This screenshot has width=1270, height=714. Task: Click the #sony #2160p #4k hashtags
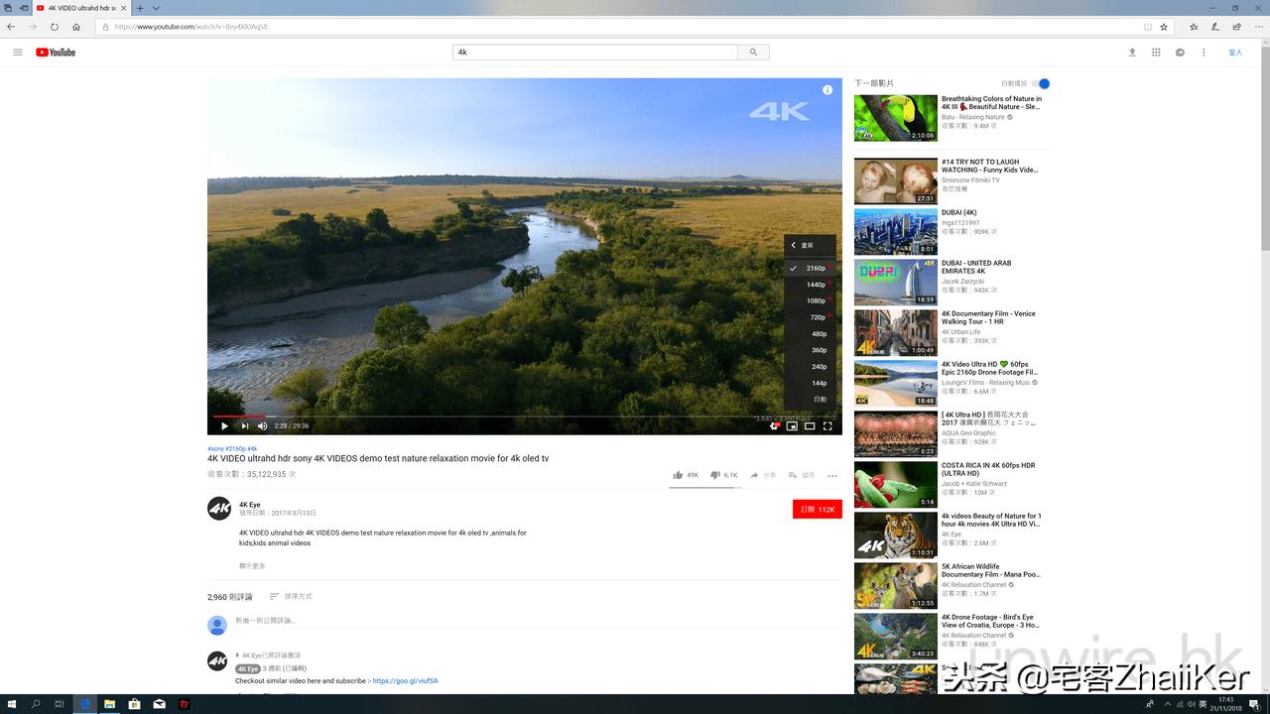coord(232,448)
